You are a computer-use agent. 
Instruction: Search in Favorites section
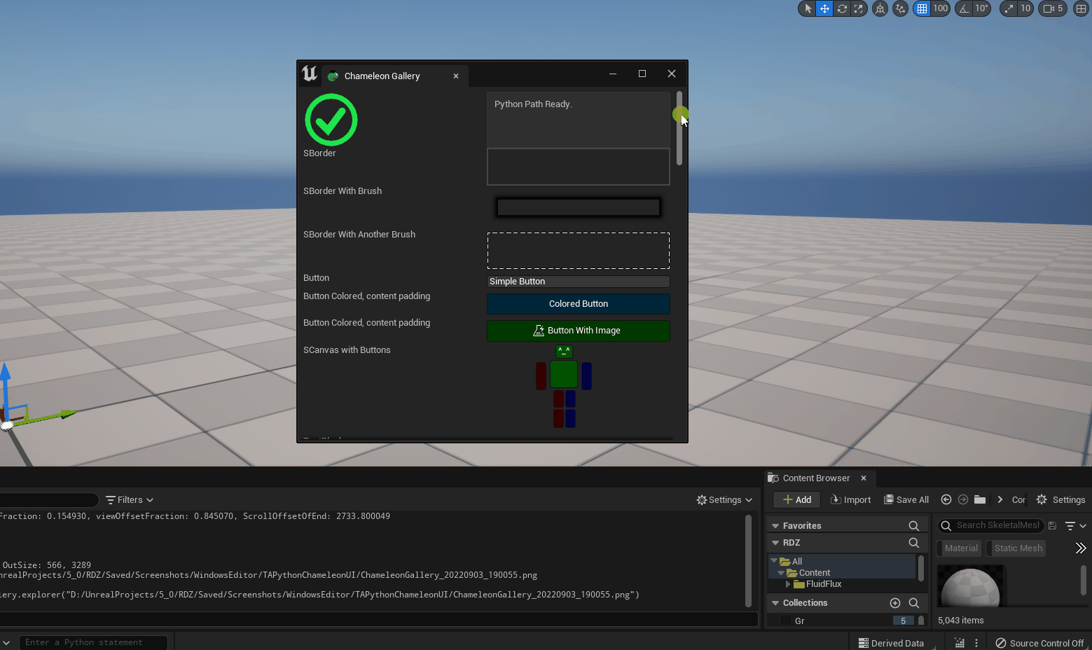click(x=913, y=526)
